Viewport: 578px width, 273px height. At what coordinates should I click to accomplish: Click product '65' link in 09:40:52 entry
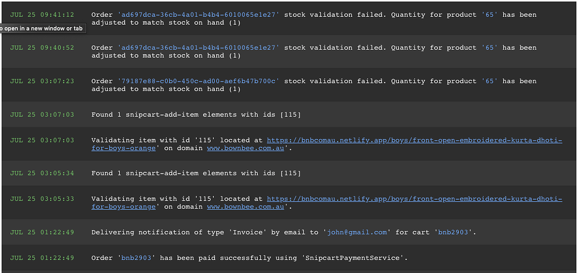click(x=489, y=48)
